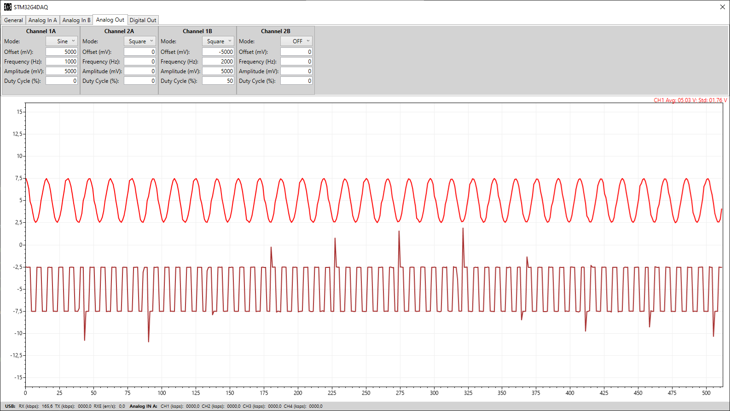Open Channel 1A Mode dropdown showing Sine
The width and height of the screenshot is (730, 411).
[x=61, y=41]
